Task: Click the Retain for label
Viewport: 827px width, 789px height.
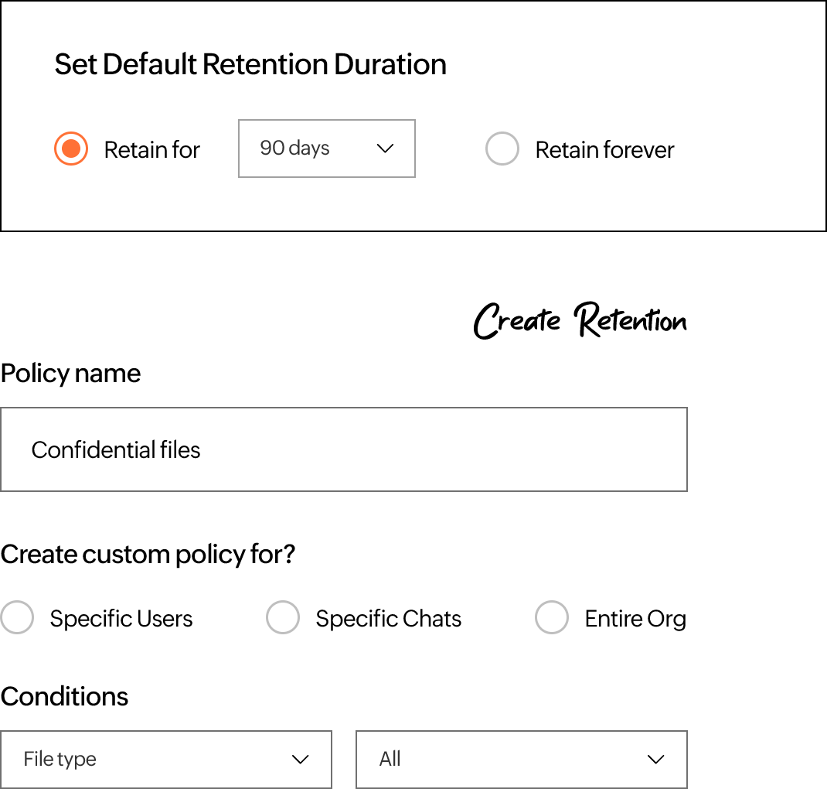Action: click(x=152, y=150)
